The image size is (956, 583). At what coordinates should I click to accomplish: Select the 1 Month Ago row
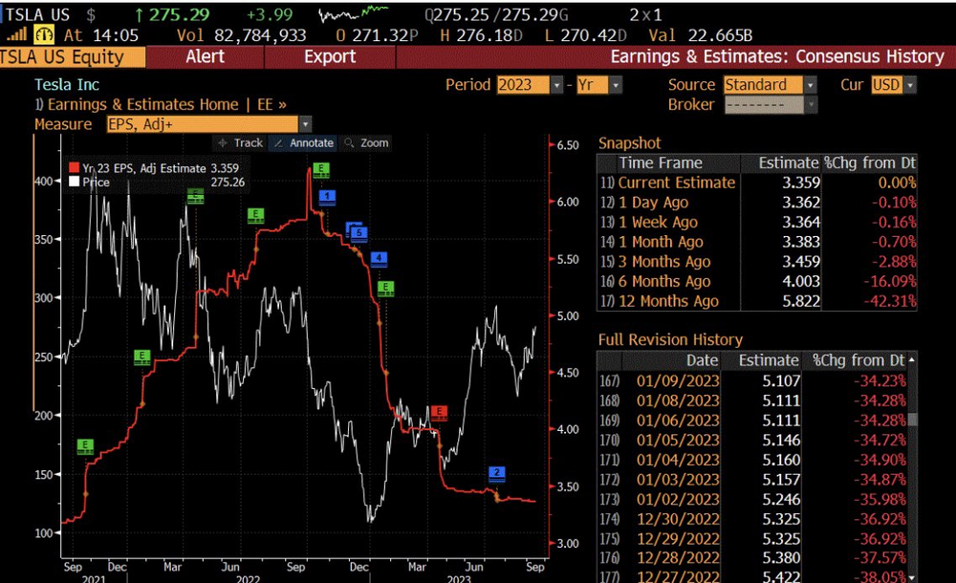click(x=756, y=242)
